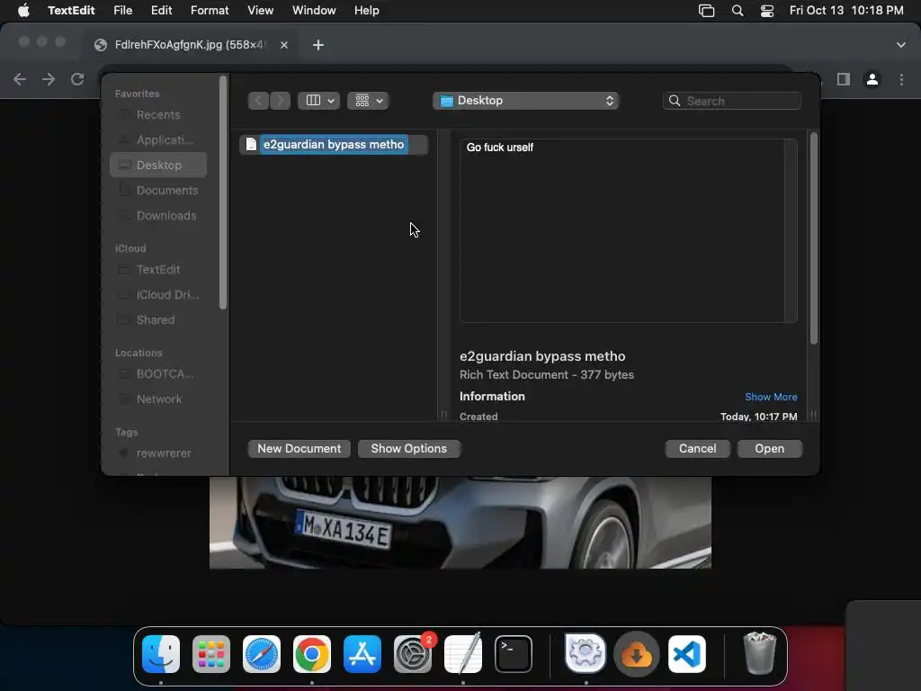Change column view mode dropdown

(319, 101)
